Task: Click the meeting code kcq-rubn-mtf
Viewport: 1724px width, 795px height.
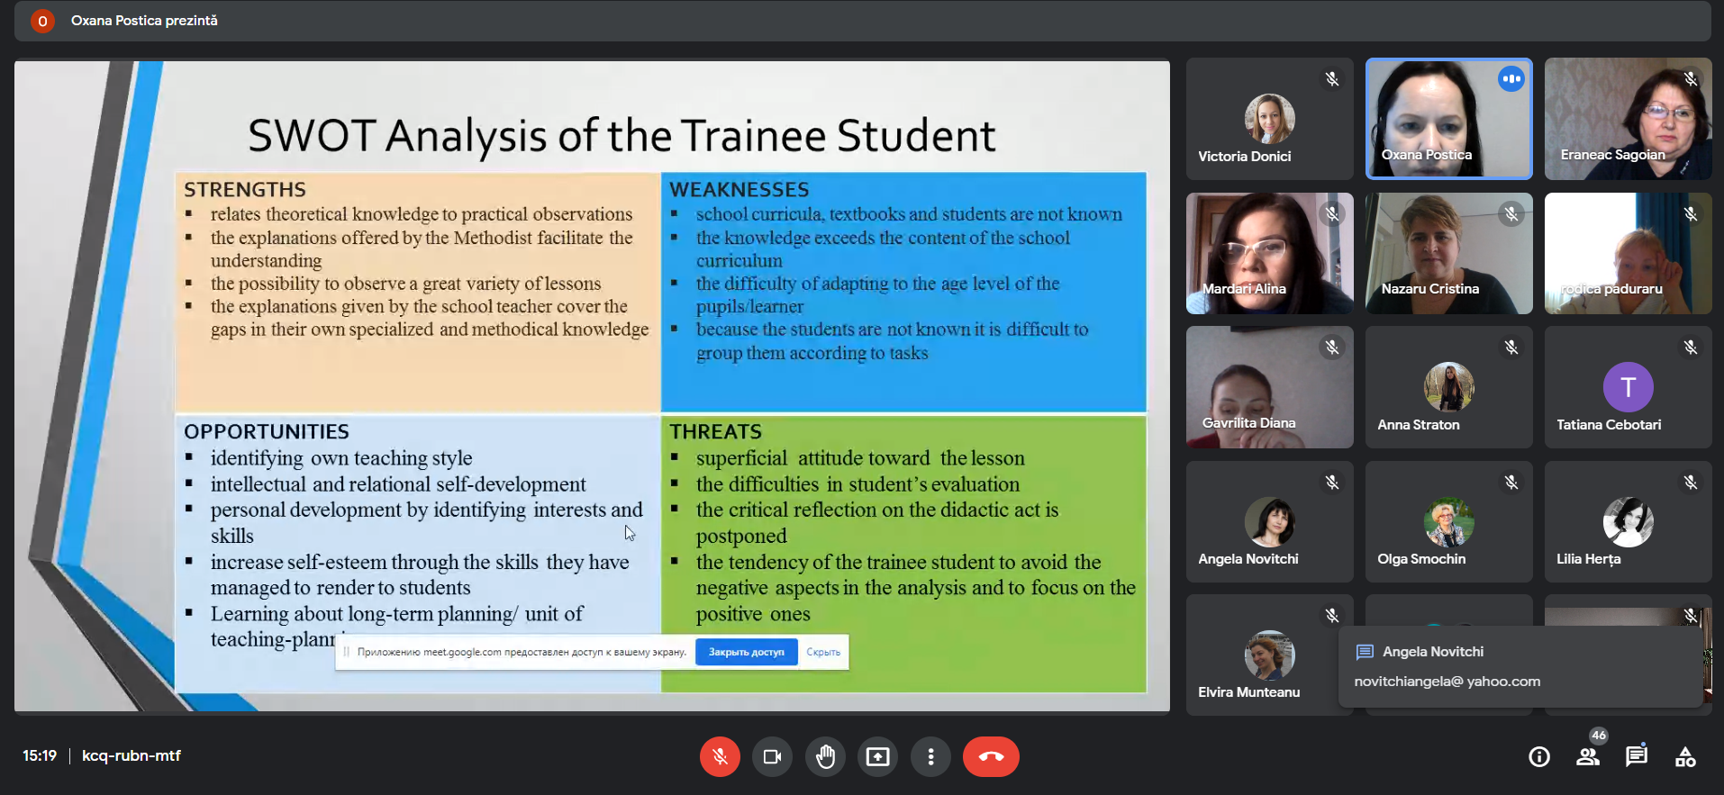Action: point(132,755)
